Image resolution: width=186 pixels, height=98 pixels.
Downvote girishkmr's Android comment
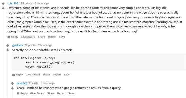(x=8, y=50)
